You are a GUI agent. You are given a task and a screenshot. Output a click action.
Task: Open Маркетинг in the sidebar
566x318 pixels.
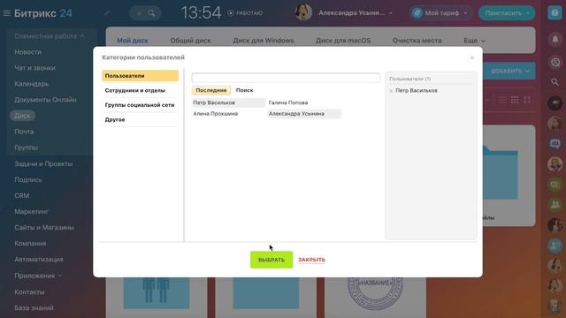click(32, 212)
